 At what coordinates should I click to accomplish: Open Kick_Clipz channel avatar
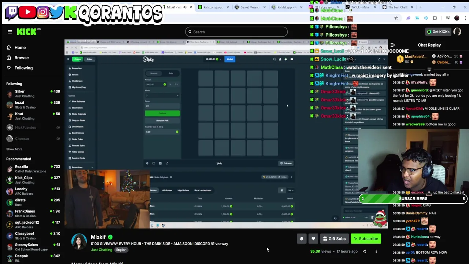pyautogui.click(x=10, y=180)
